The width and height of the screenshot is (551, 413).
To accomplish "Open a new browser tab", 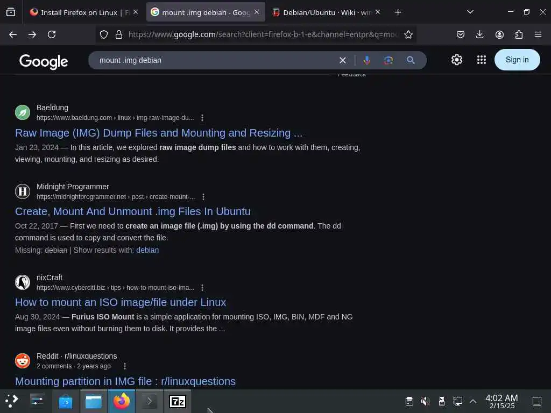I will 398,12.
